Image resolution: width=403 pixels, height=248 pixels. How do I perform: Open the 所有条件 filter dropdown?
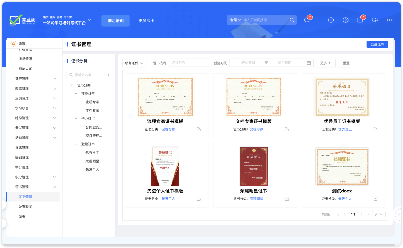134,63
